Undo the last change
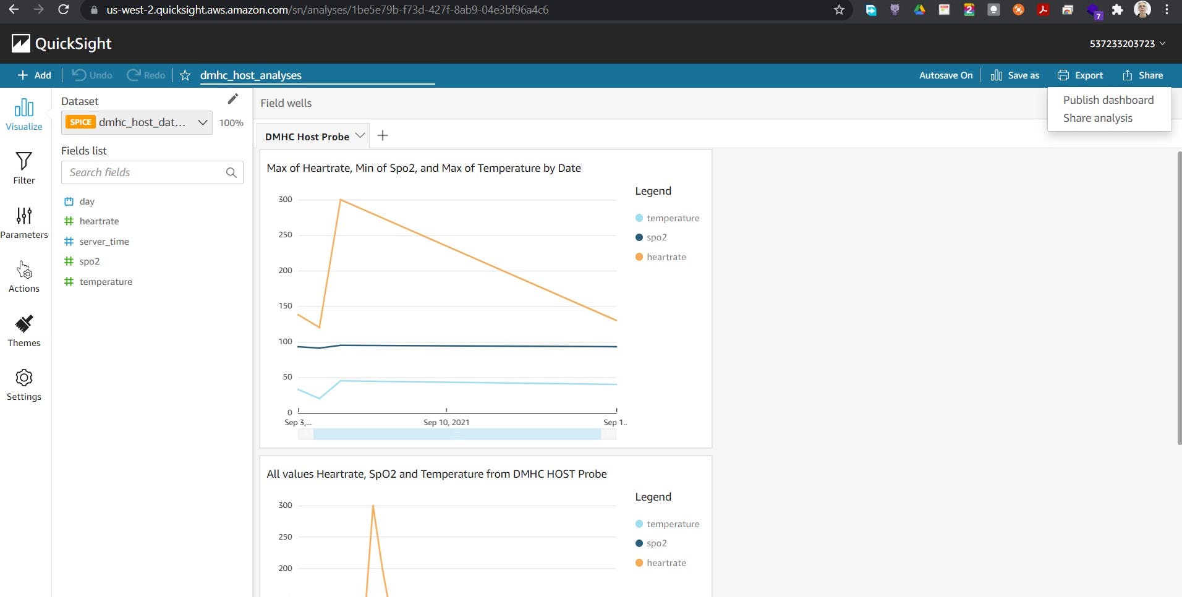The width and height of the screenshot is (1182, 597). [x=92, y=75]
